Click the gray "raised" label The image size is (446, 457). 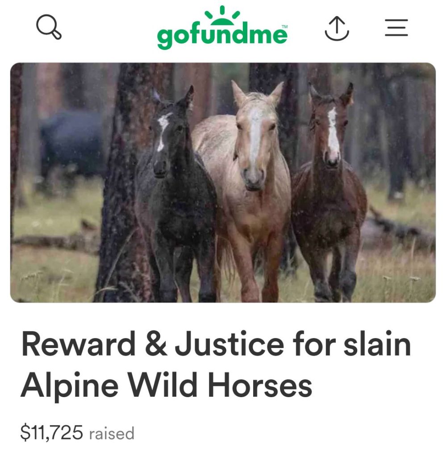point(112,433)
